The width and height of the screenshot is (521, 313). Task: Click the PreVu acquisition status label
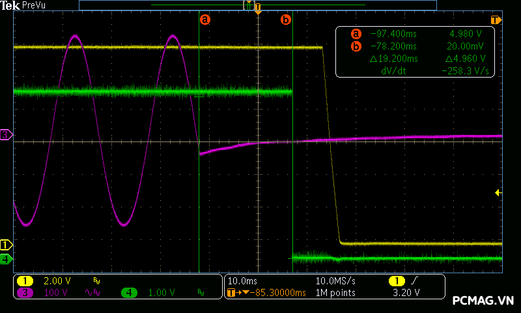click(x=34, y=5)
